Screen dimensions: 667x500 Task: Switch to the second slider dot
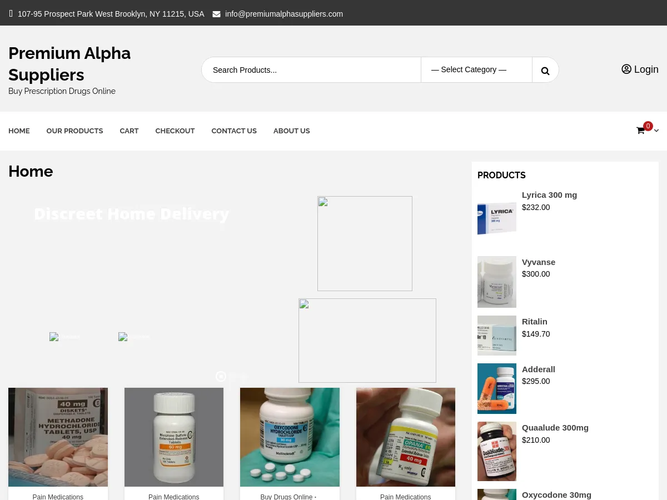coord(243,377)
